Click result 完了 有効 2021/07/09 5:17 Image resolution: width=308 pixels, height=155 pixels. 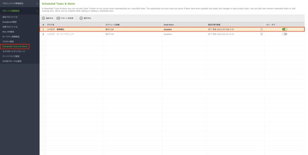[221, 29]
